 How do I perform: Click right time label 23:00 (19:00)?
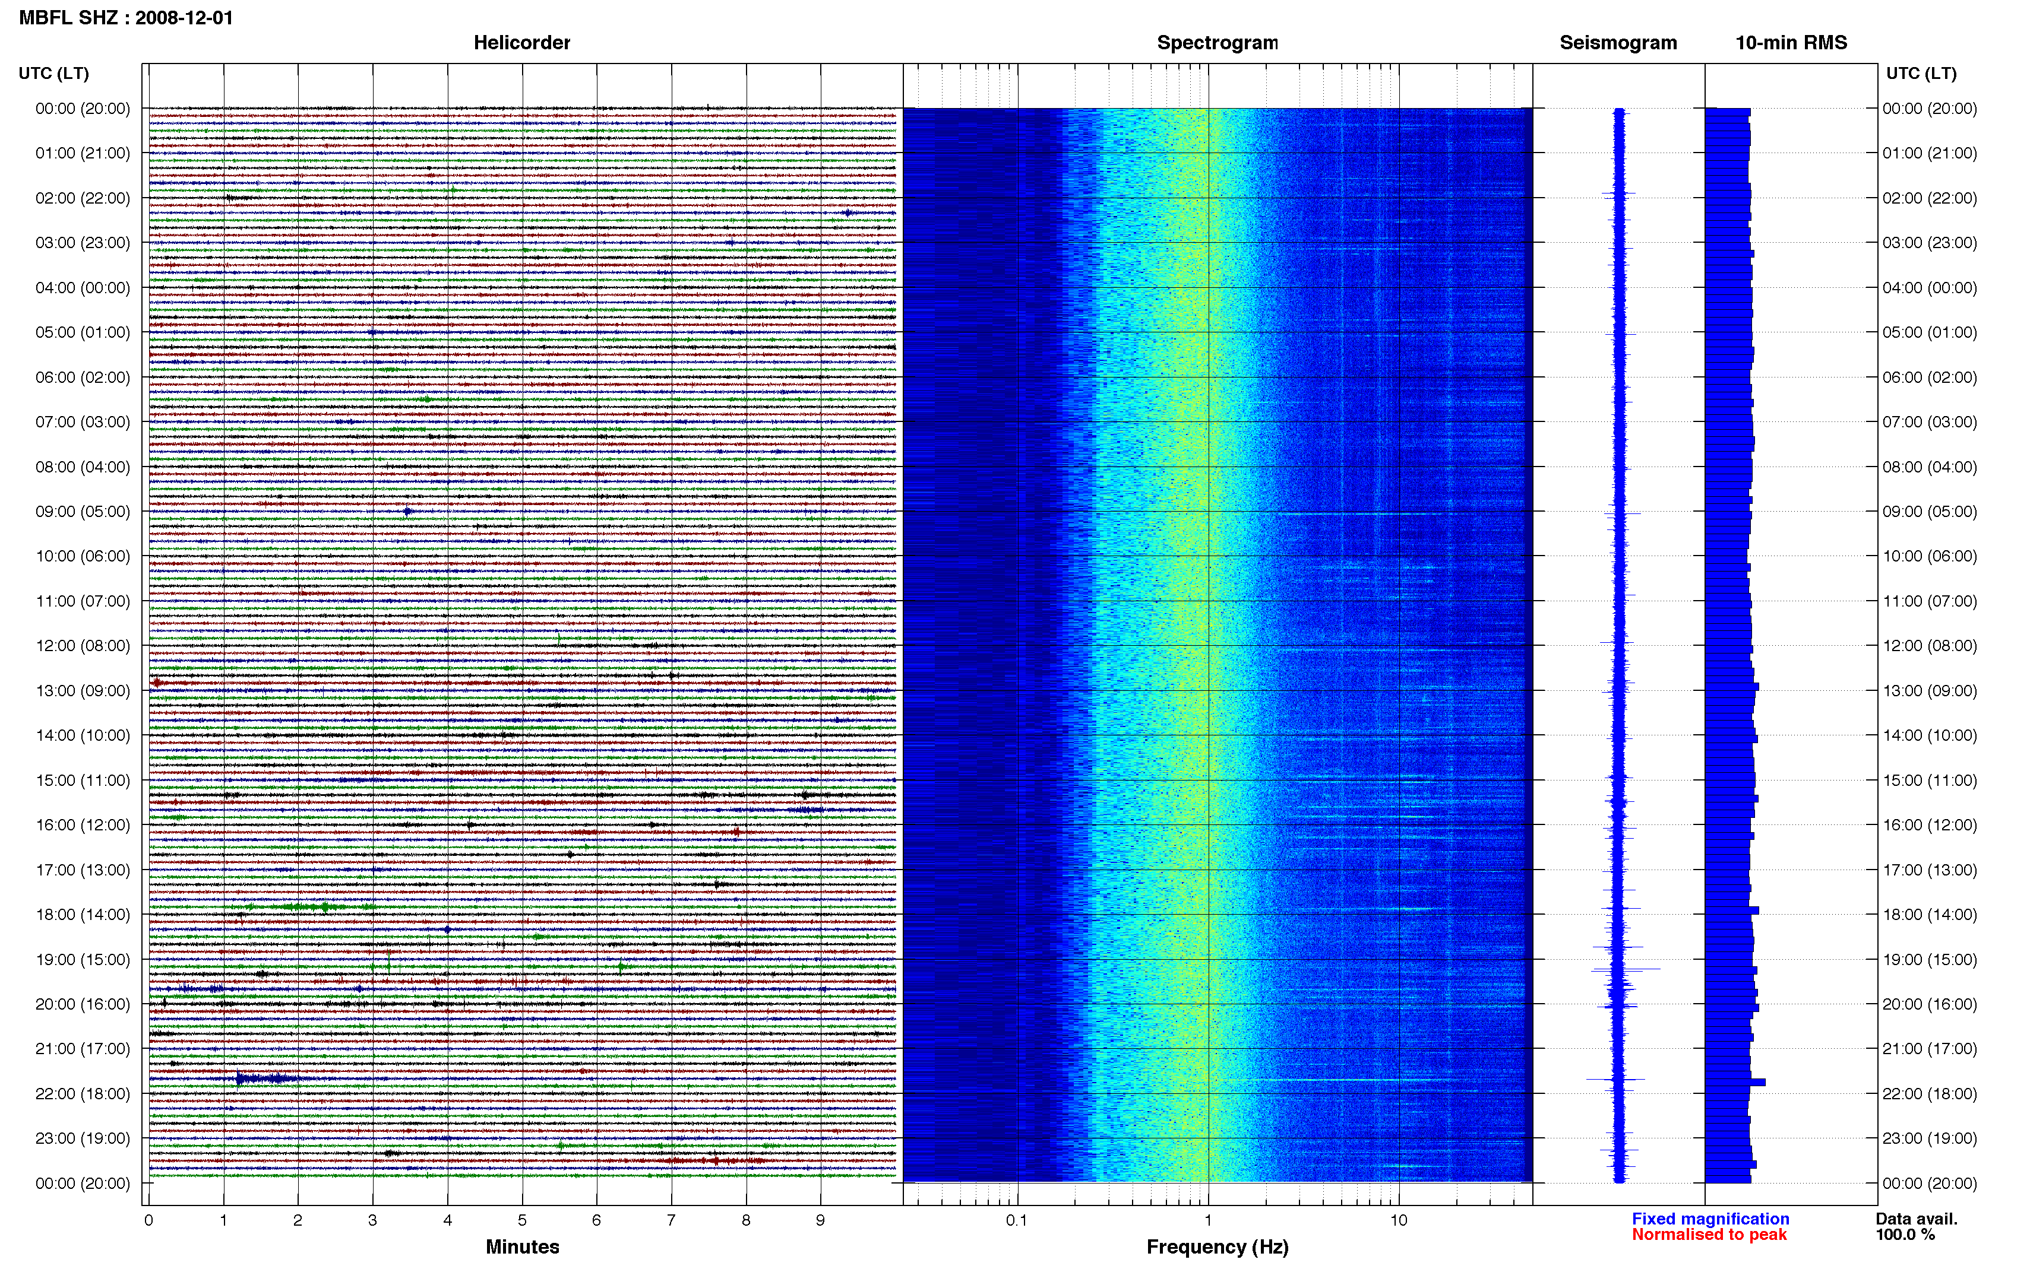pos(1929,1138)
